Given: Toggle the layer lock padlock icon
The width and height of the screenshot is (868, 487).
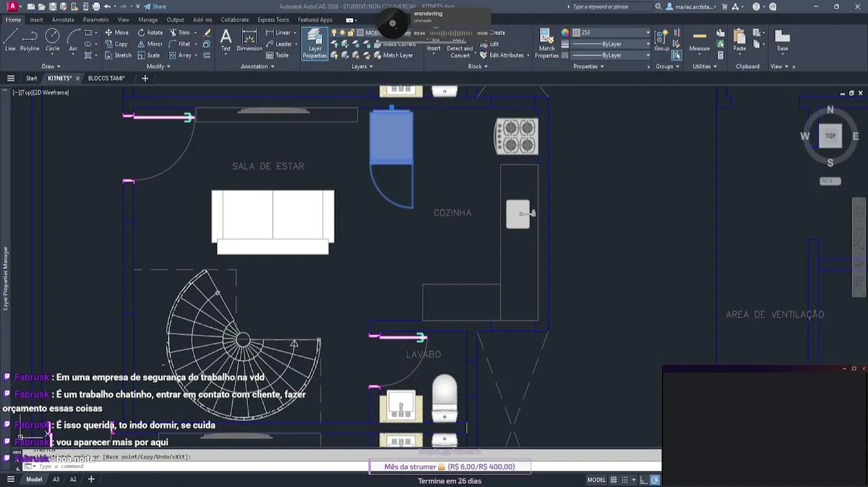Looking at the screenshot, I should [x=351, y=32].
